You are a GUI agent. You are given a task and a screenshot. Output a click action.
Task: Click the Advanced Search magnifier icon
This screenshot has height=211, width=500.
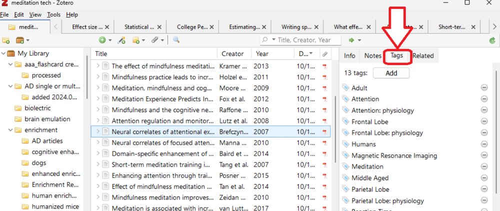click(x=176, y=40)
